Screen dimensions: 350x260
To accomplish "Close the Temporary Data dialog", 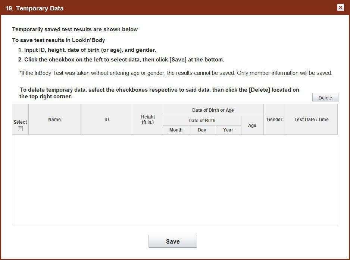I will pos(340,7).
